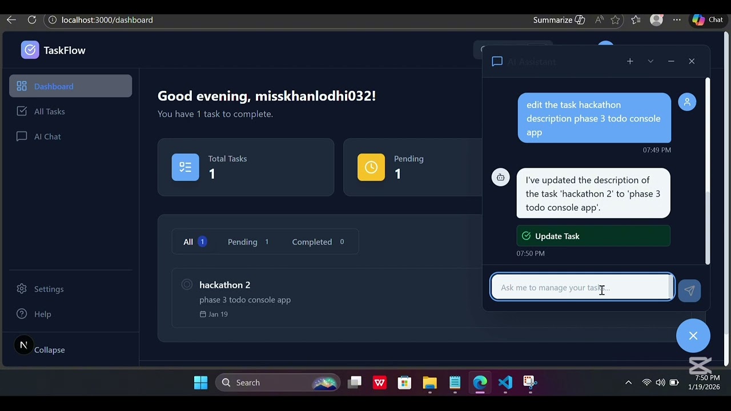Open Settings from the sidebar

tap(70, 289)
